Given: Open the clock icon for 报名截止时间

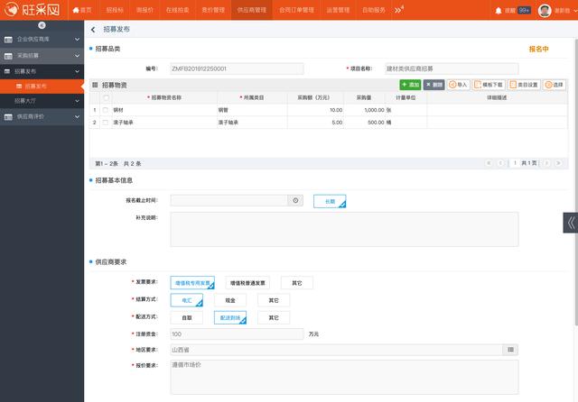Looking at the screenshot, I should pyautogui.click(x=295, y=200).
